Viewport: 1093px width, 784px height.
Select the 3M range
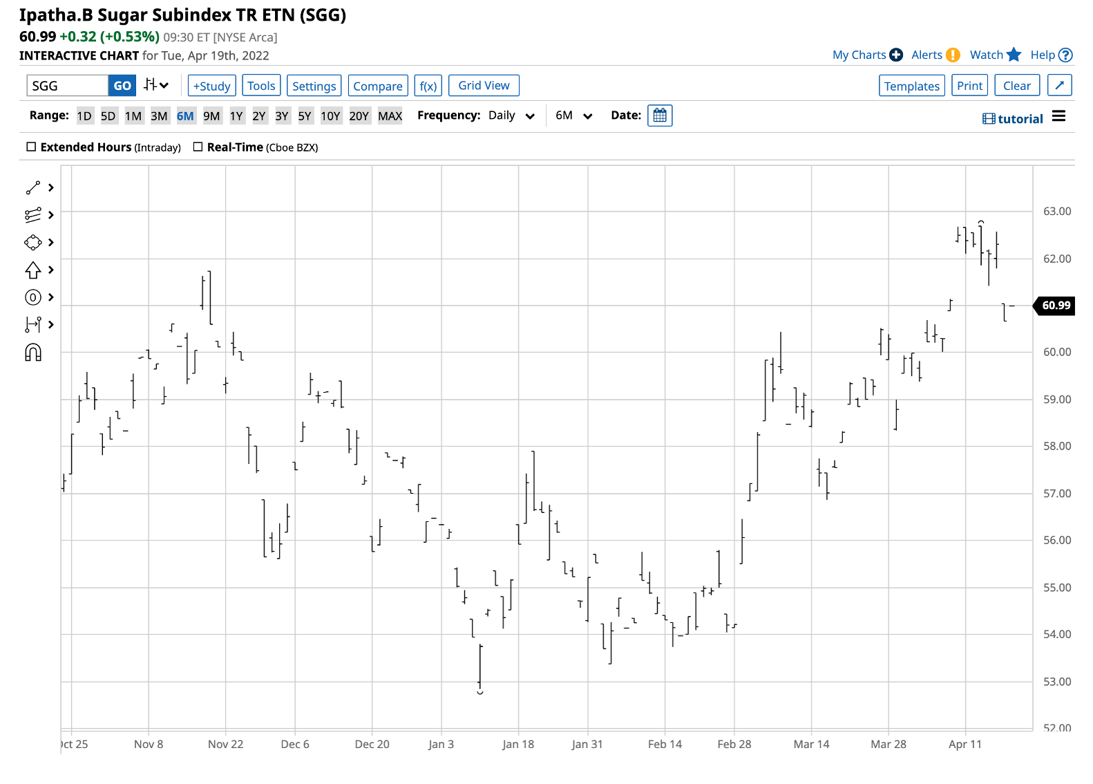[x=159, y=115]
